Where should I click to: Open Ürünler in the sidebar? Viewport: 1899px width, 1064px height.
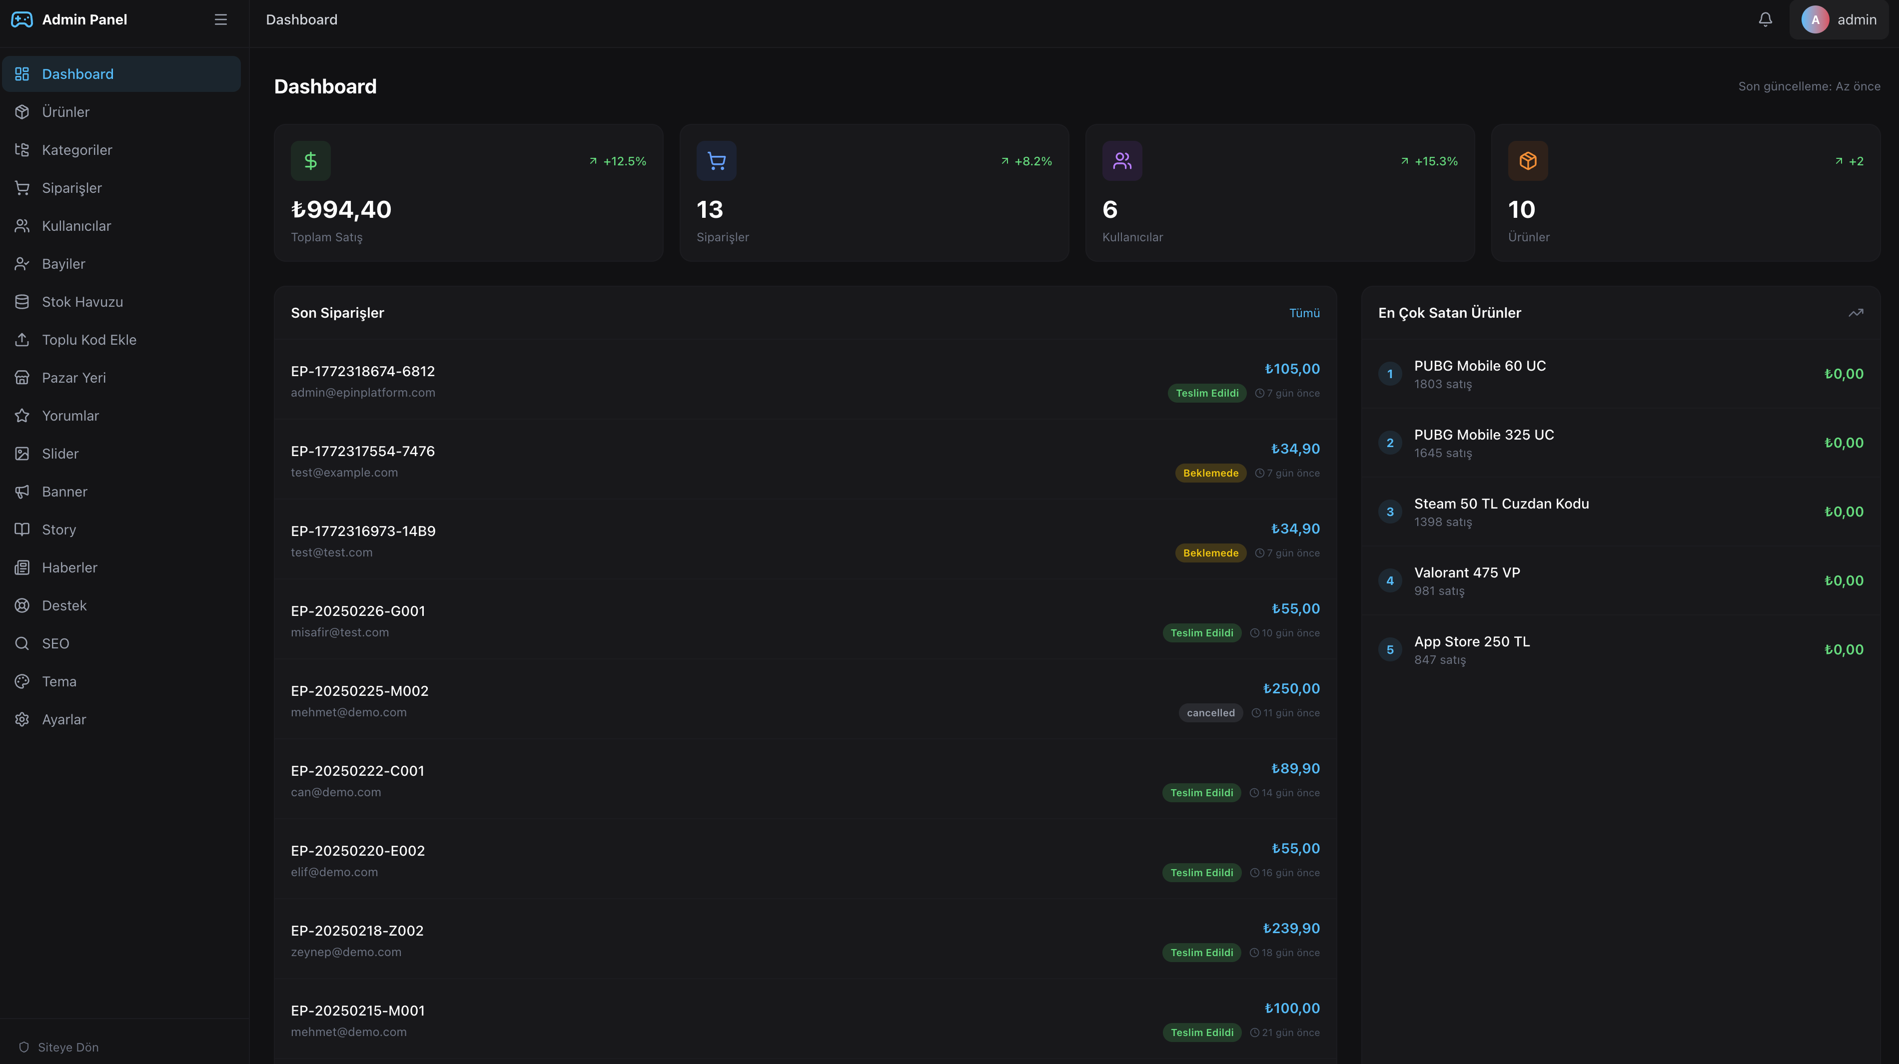65,112
